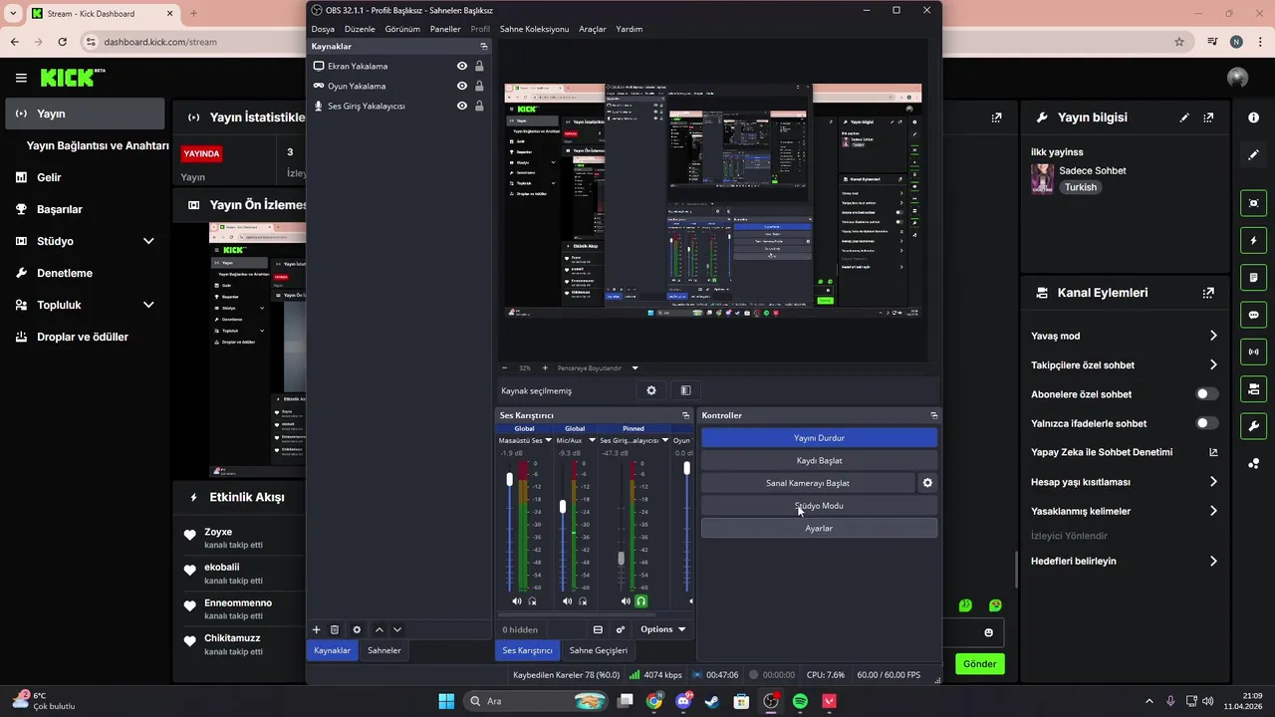1275x717 pixels.
Task: Move source down with arrow icon
Action: click(397, 629)
